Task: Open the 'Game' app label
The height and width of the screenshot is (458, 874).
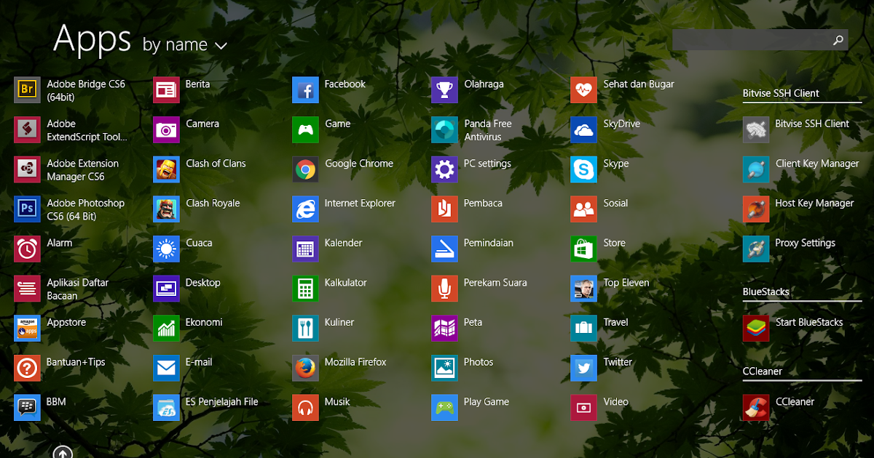Action: click(x=337, y=124)
